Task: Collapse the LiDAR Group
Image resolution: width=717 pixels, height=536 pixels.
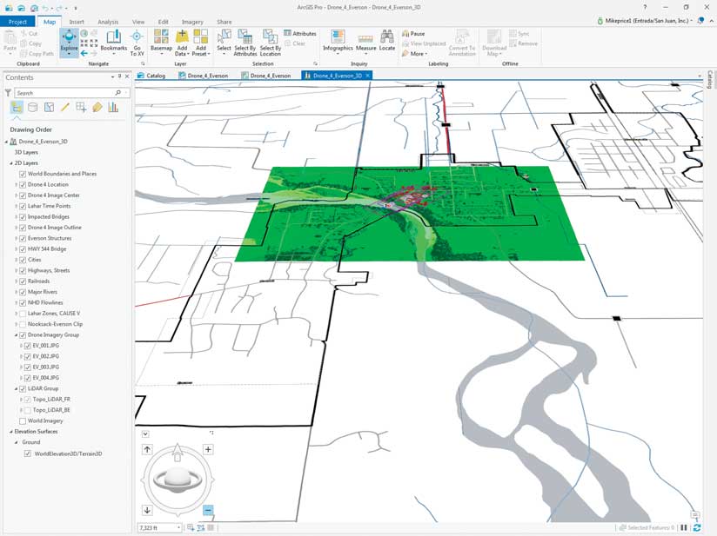Action: click(x=16, y=388)
